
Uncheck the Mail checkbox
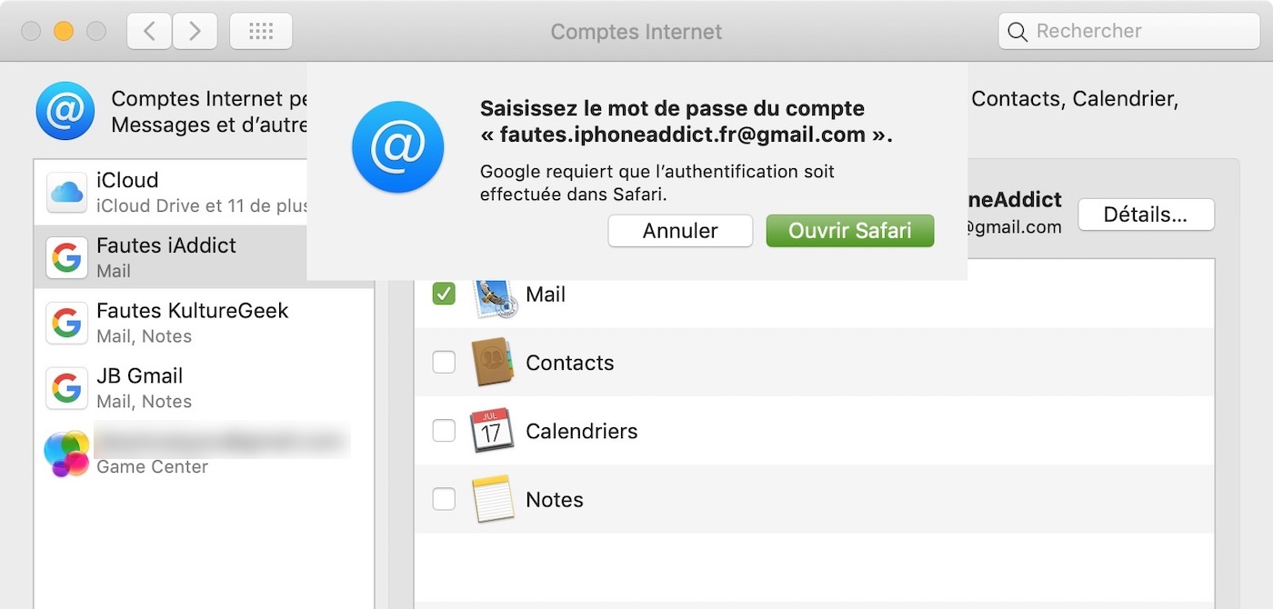pos(444,294)
